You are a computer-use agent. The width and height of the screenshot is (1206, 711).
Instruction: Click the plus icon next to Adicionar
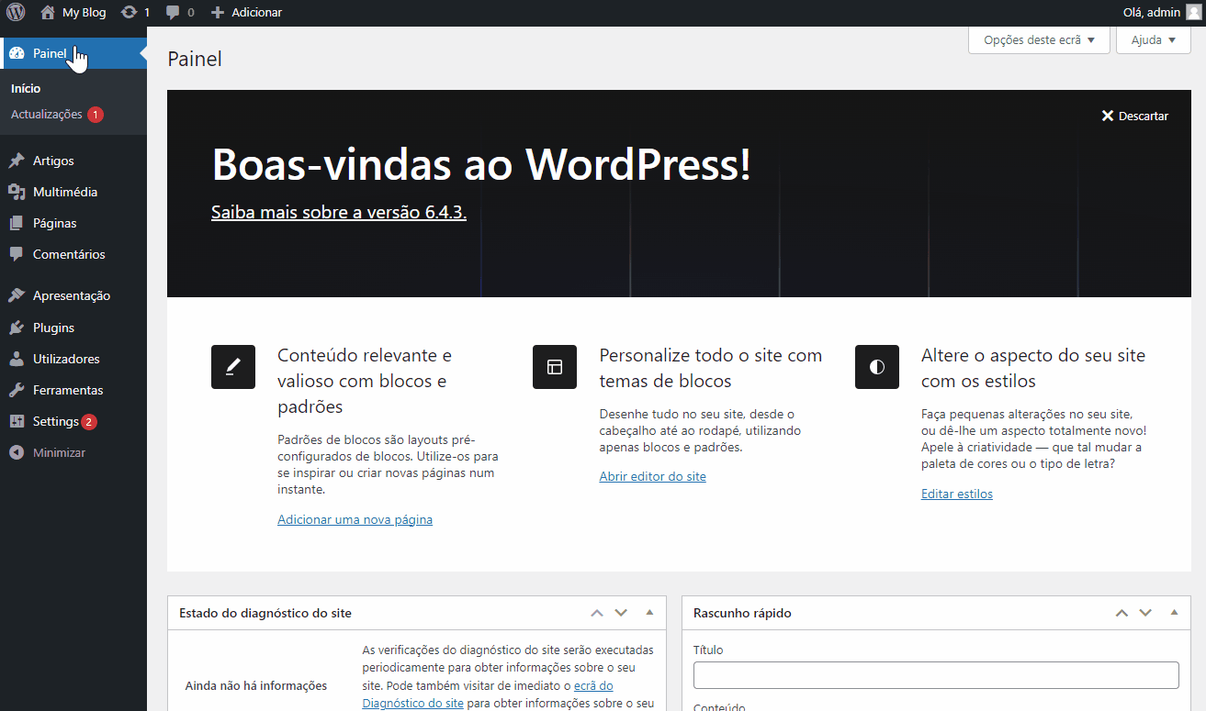(x=218, y=13)
